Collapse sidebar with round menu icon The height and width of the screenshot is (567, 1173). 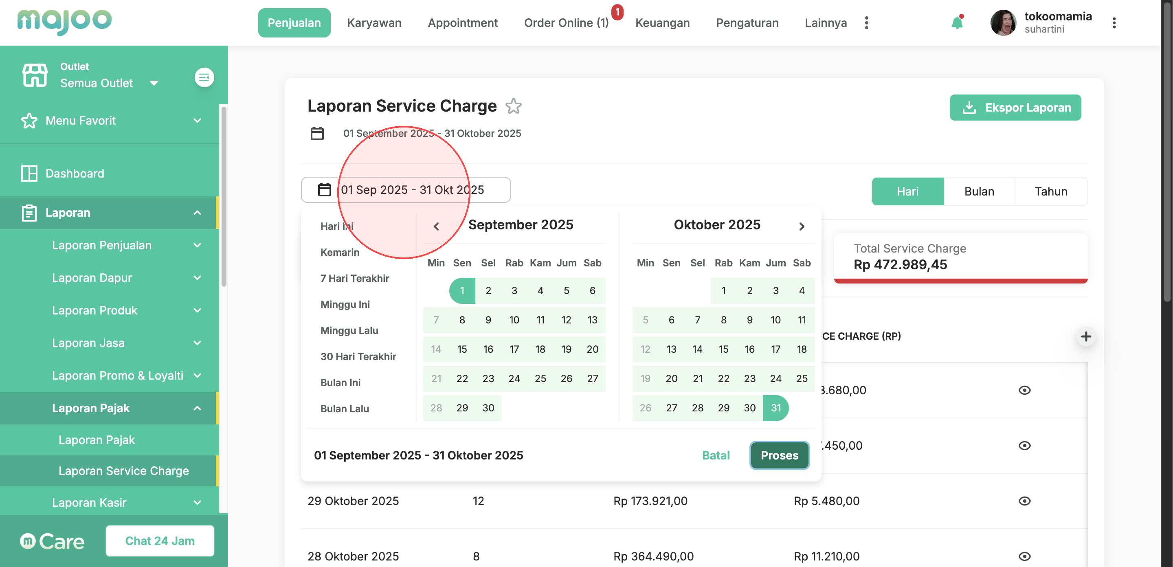pos(204,77)
